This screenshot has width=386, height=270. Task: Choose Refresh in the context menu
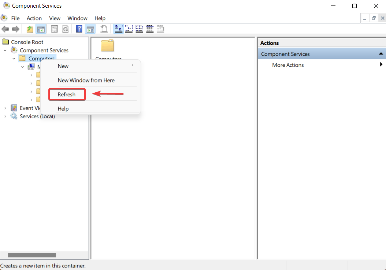pos(67,95)
